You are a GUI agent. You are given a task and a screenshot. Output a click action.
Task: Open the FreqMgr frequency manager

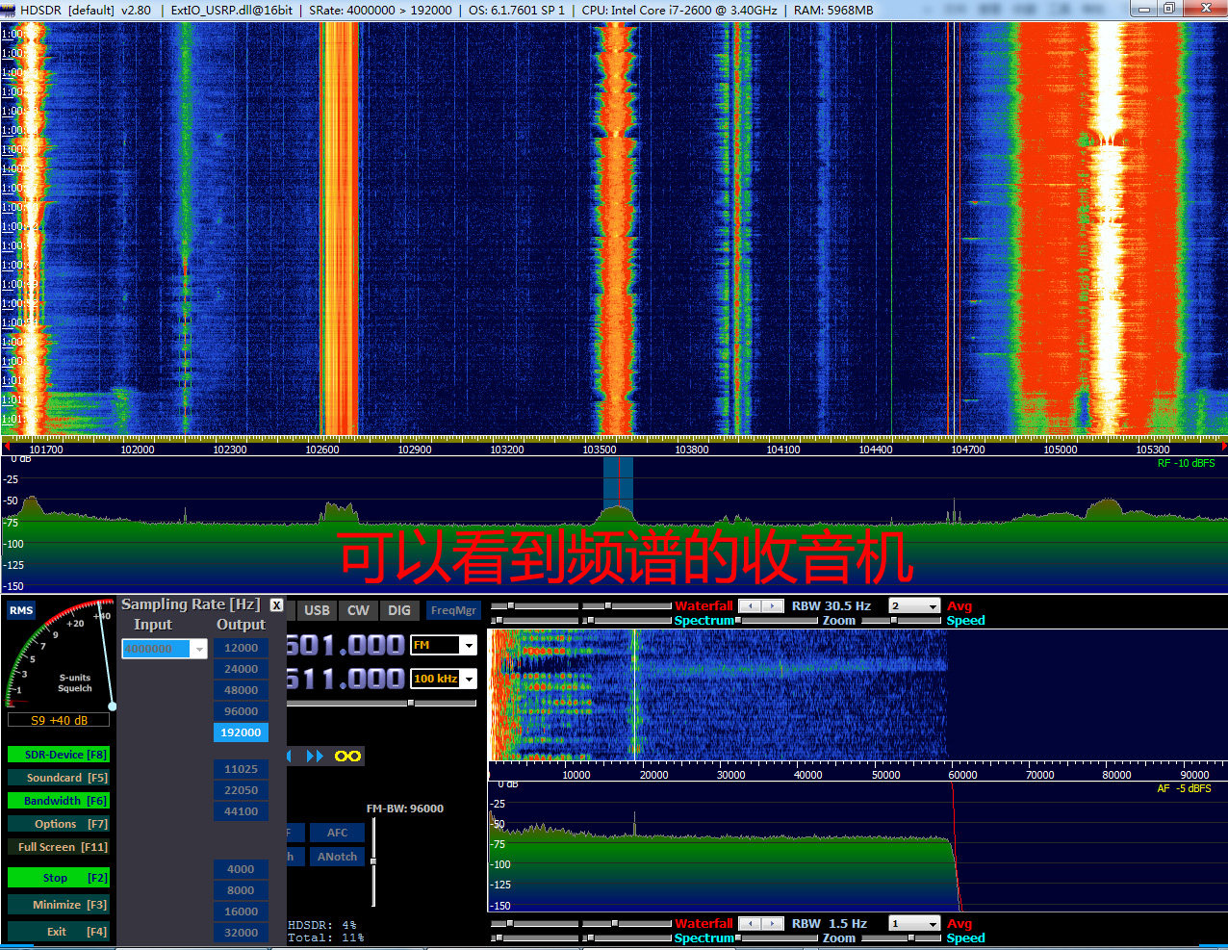(453, 610)
